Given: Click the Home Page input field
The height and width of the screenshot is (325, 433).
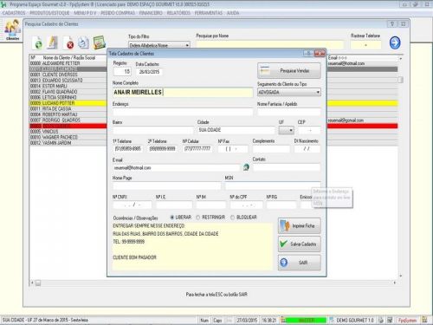Looking at the screenshot, I should coord(167,185).
